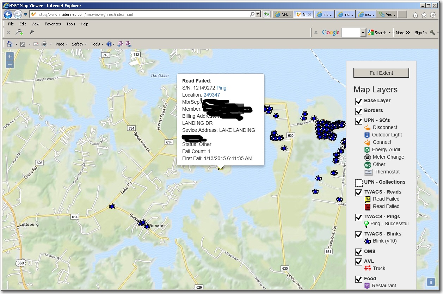Click the browser address bar URL field
443x294 pixels.
(141, 14)
